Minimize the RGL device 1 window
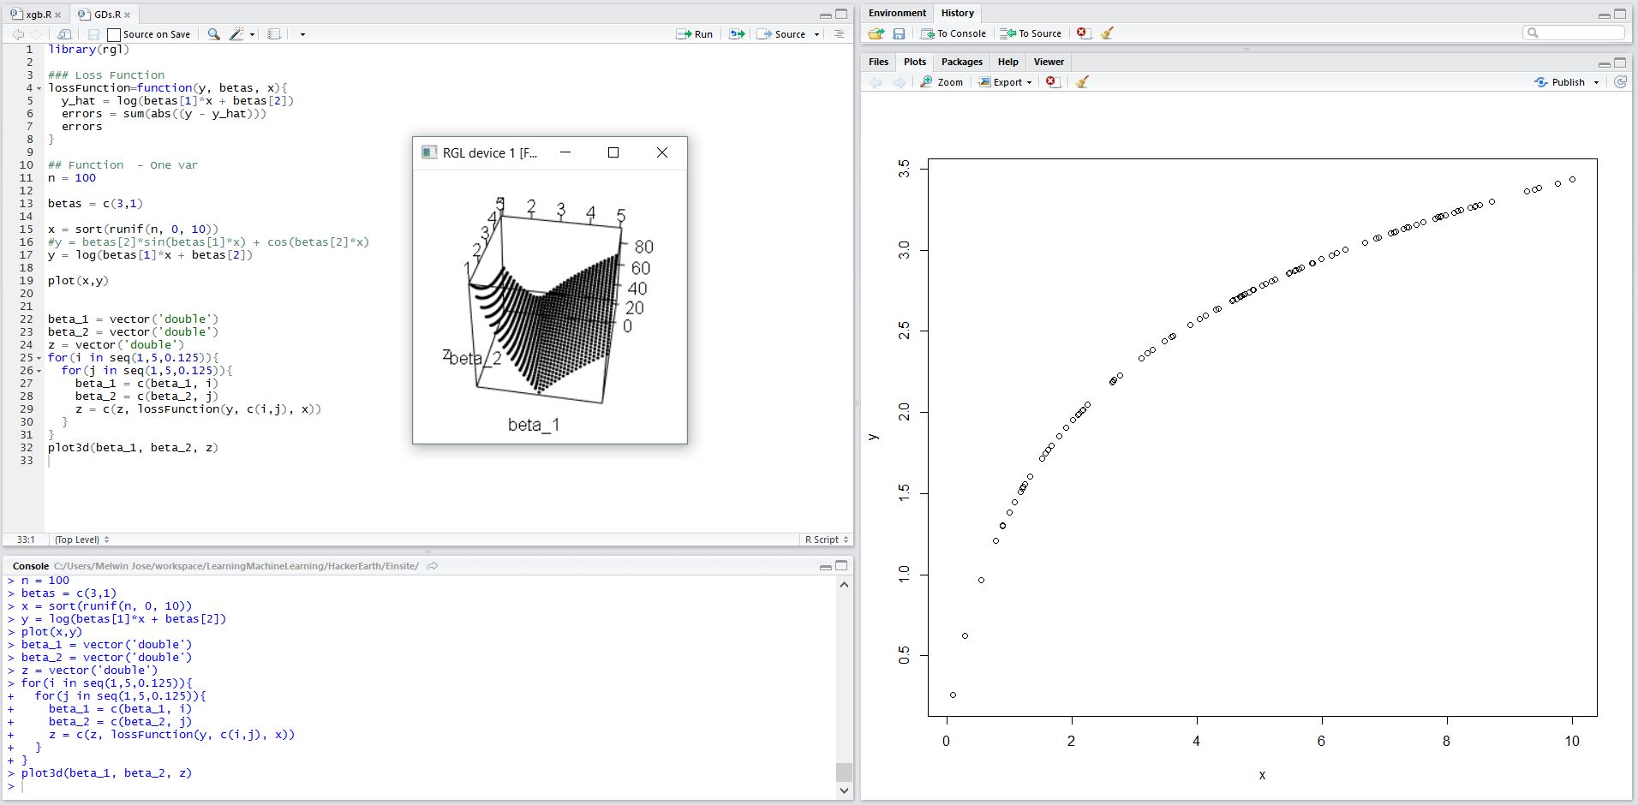The height and width of the screenshot is (805, 1638). pyautogui.click(x=565, y=152)
